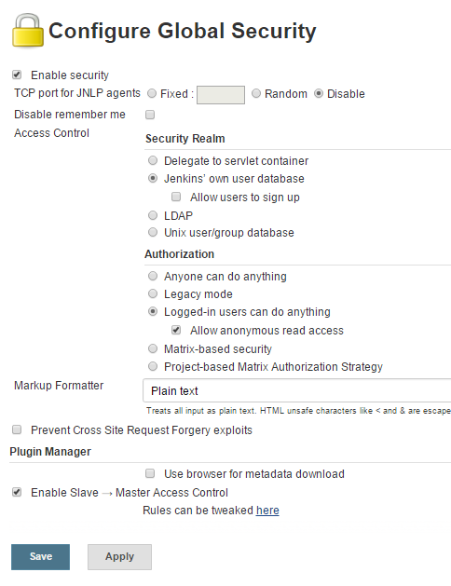Select Legacy mode authorization

[x=153, y=293]
